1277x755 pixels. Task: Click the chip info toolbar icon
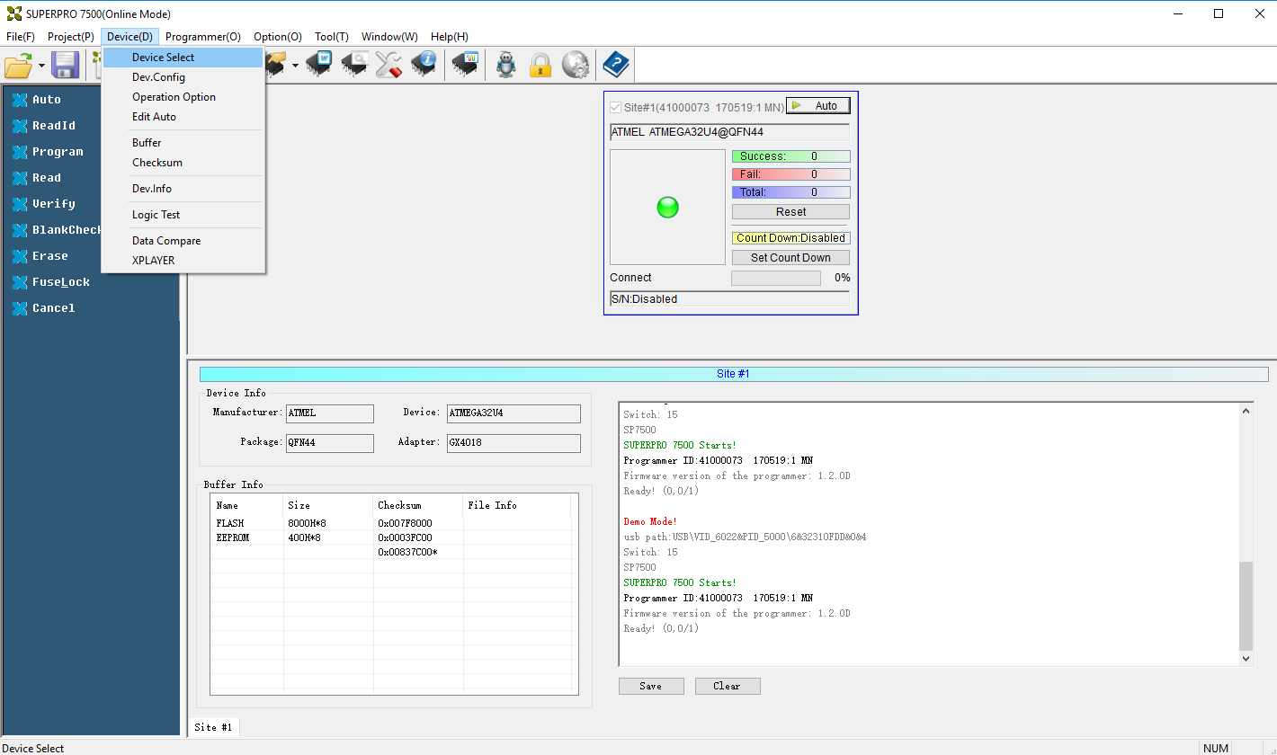point(424,64)
